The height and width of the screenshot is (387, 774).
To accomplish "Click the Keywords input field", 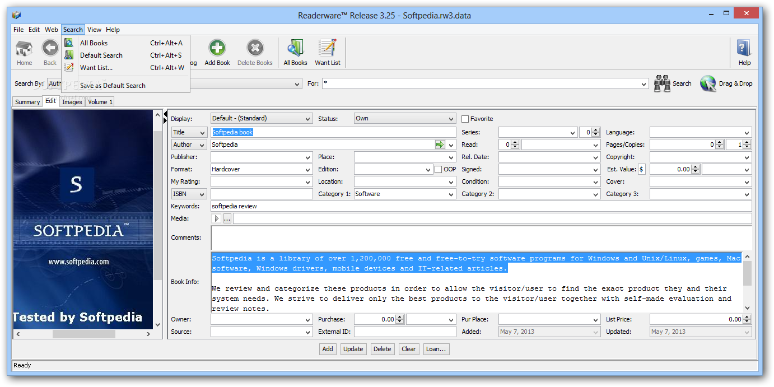I will [481, 206].
